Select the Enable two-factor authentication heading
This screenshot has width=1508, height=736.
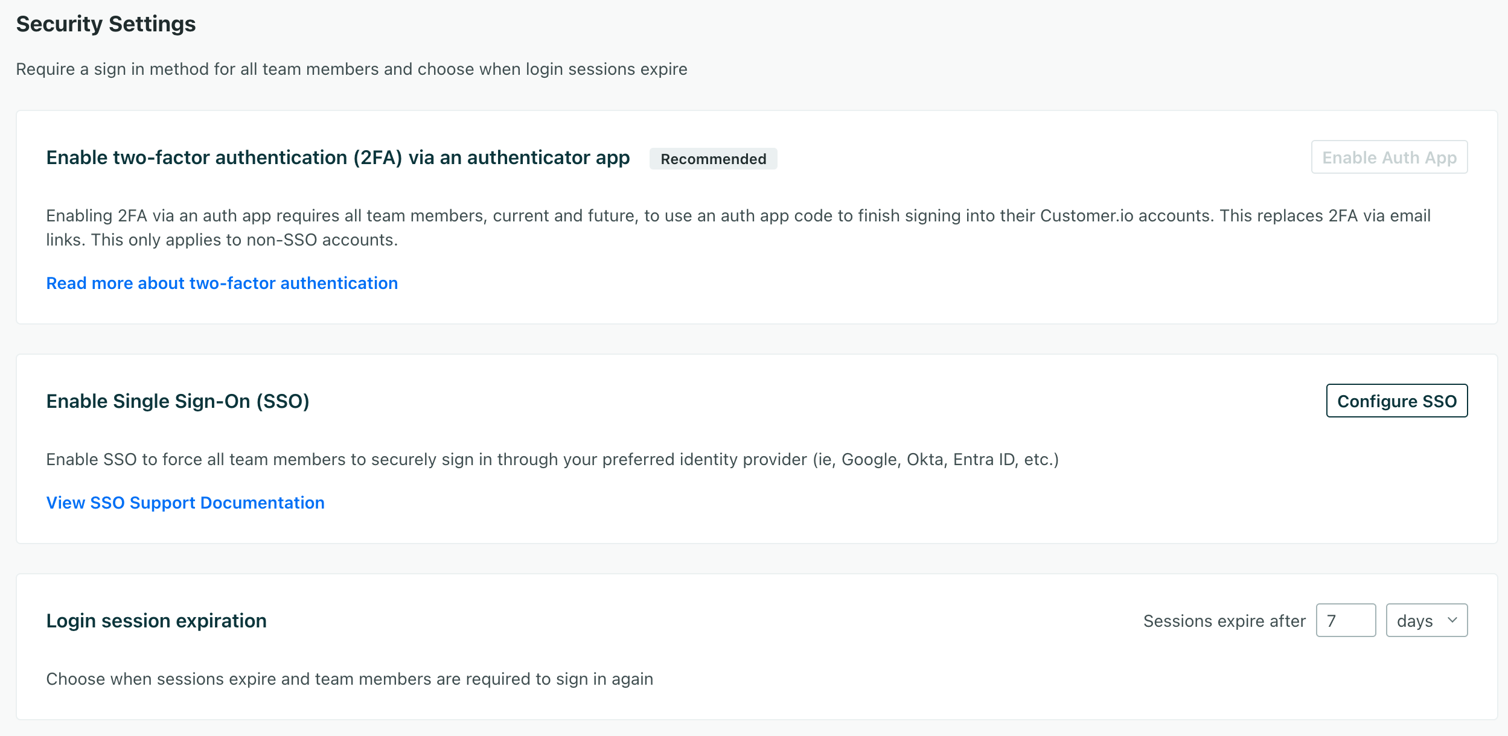(337, 158)
